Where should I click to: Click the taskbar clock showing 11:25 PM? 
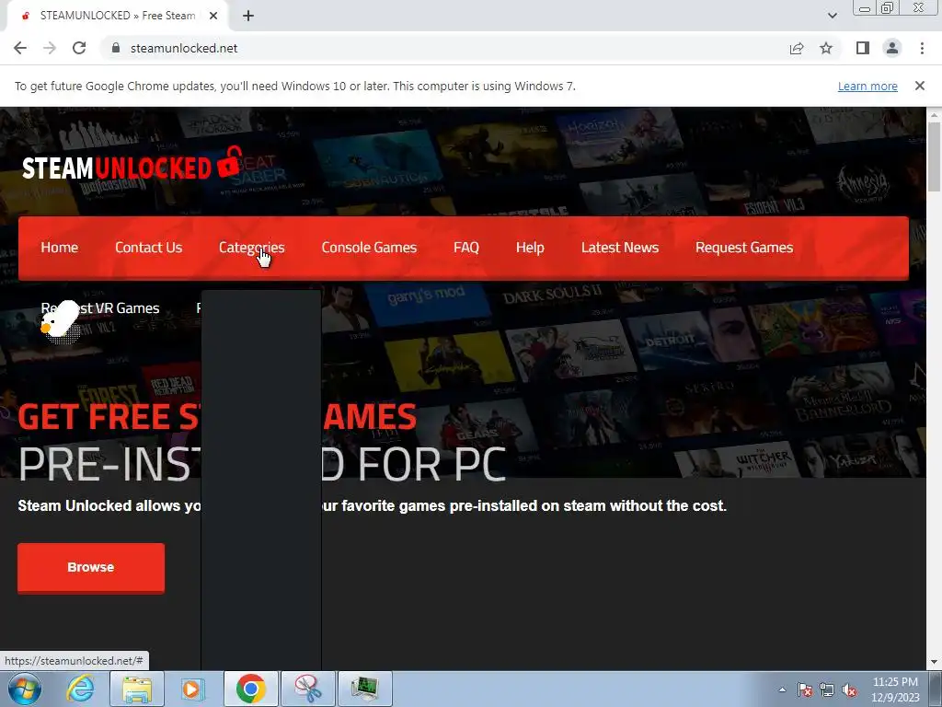895,690
